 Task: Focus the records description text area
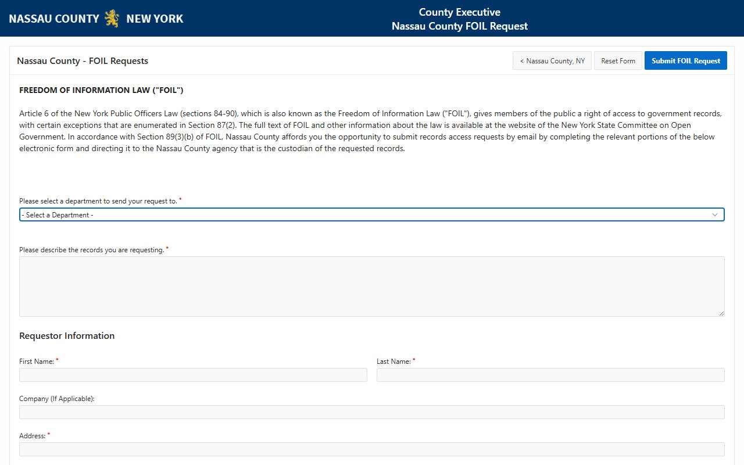tap(372, 287)
